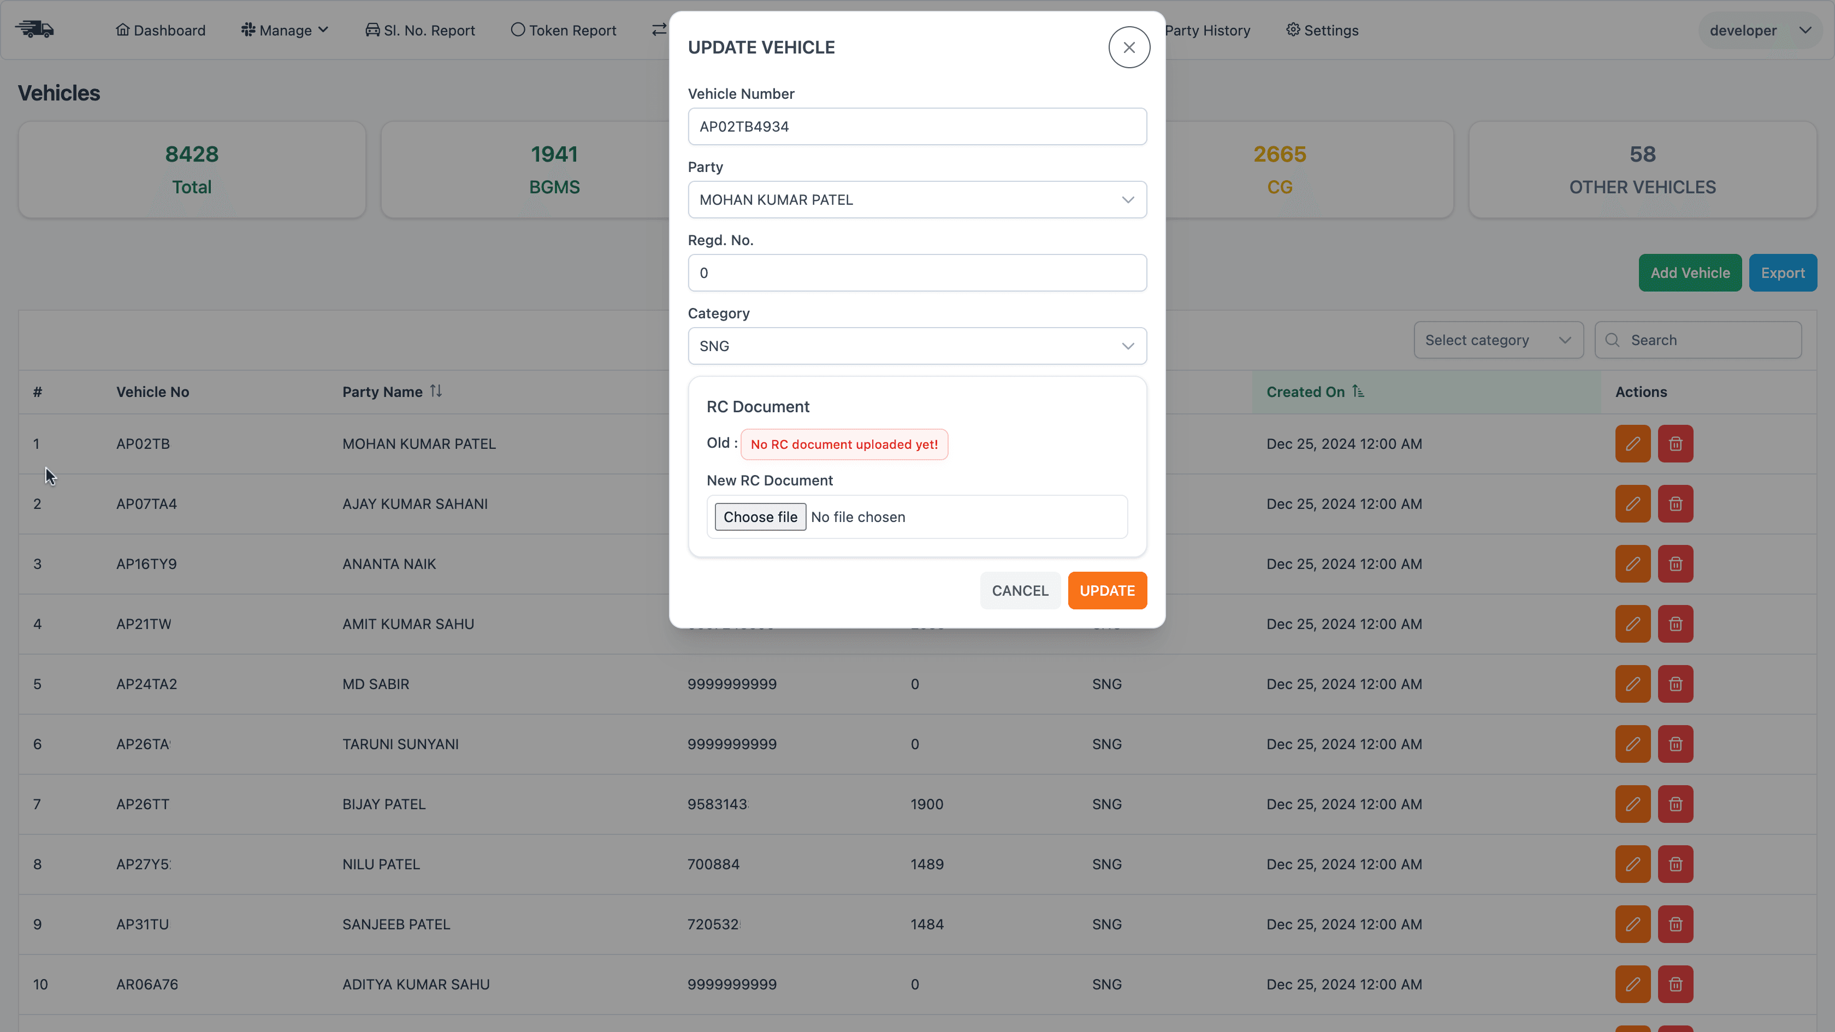Image resolution: width=1835 pixels, height=1032 pixels.
Task: Open the Party dropdown in dialog
Action: pos(917,199)
